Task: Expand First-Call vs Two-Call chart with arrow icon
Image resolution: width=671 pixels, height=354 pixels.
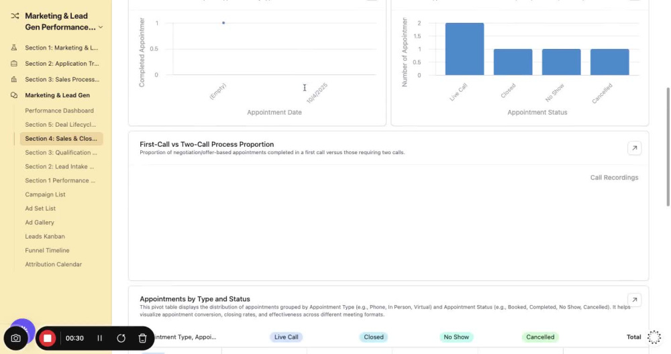Action: (x=634, y=148)
